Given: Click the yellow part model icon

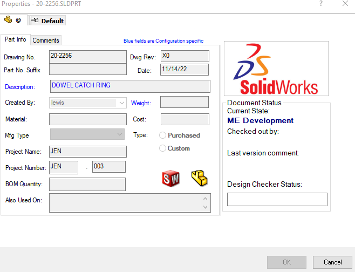Looking at the screenshot, I should click(x=199, y=178).
